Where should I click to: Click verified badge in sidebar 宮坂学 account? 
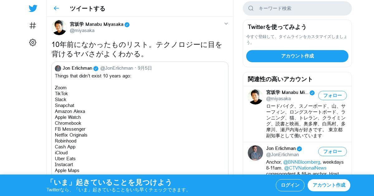[312, 93]
